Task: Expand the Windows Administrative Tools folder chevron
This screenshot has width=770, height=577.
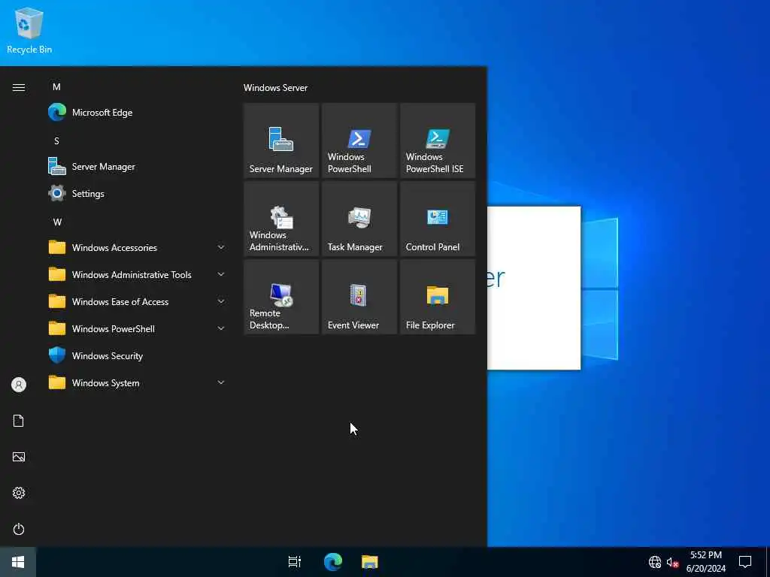Action: click(x=221, y=274)
